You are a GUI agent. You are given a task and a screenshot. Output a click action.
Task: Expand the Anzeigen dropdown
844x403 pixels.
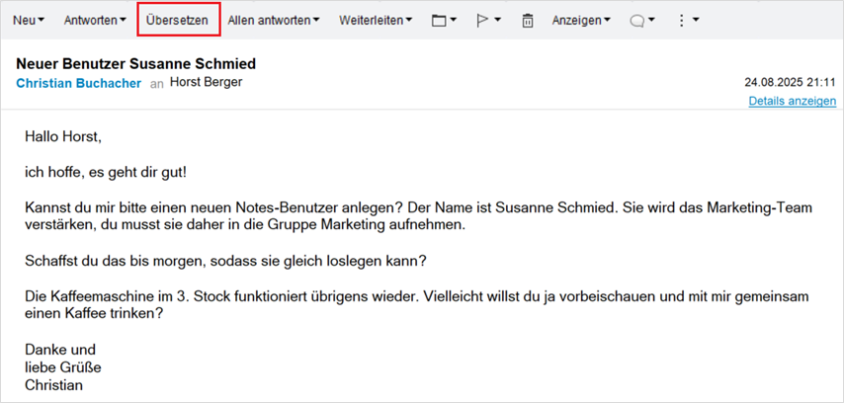(x=580, y=21)
